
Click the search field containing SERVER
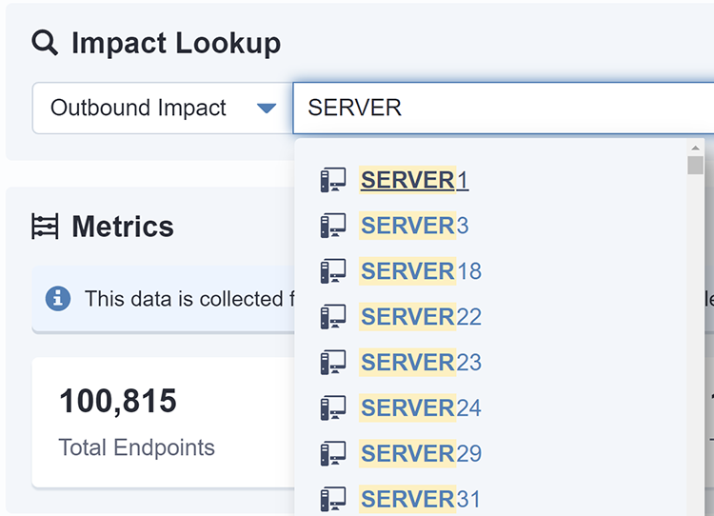point(504,108)
